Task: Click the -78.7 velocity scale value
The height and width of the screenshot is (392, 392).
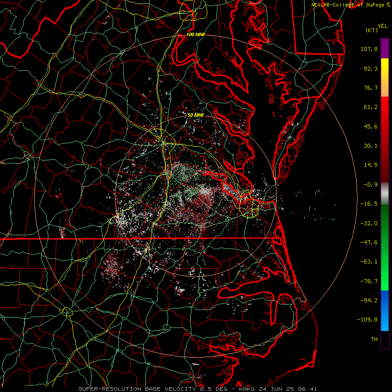Action: [x=369, y=281]
